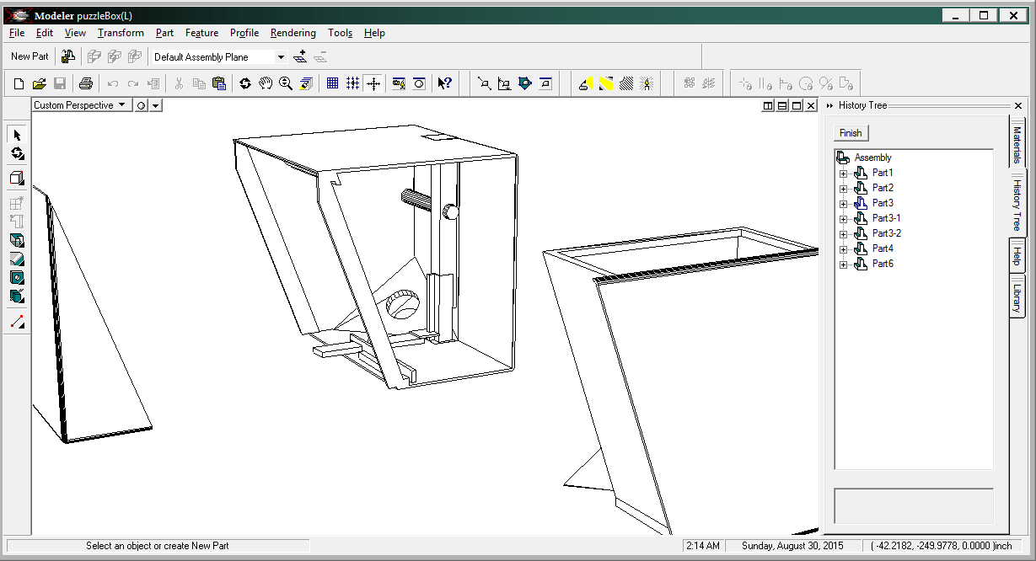Open the Default Assembly Plane dropdown
Screen dimensions: 1036x561
pyautogui.click(x=281, y=57)
